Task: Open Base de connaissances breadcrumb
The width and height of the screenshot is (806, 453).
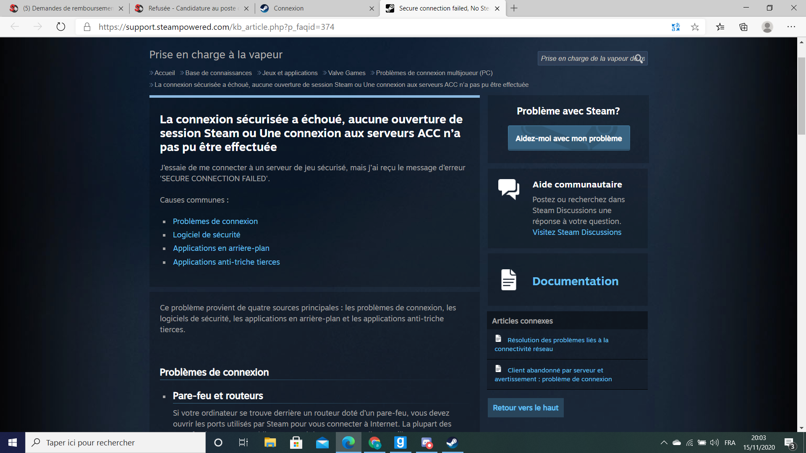Action: pyautogui.click(x=218, y=73)
